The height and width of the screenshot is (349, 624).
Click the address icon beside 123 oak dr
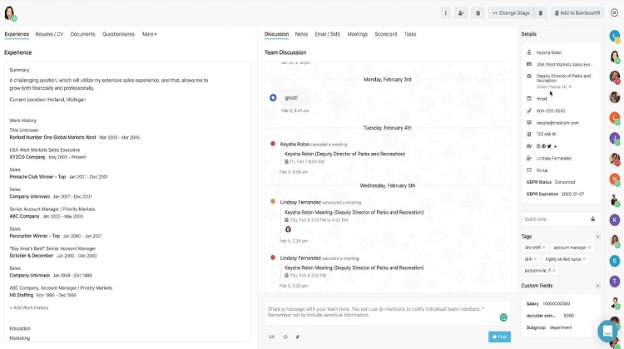pos(529,135)
